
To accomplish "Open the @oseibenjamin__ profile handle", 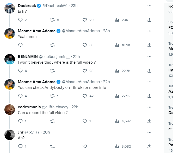I will point(54,56).
